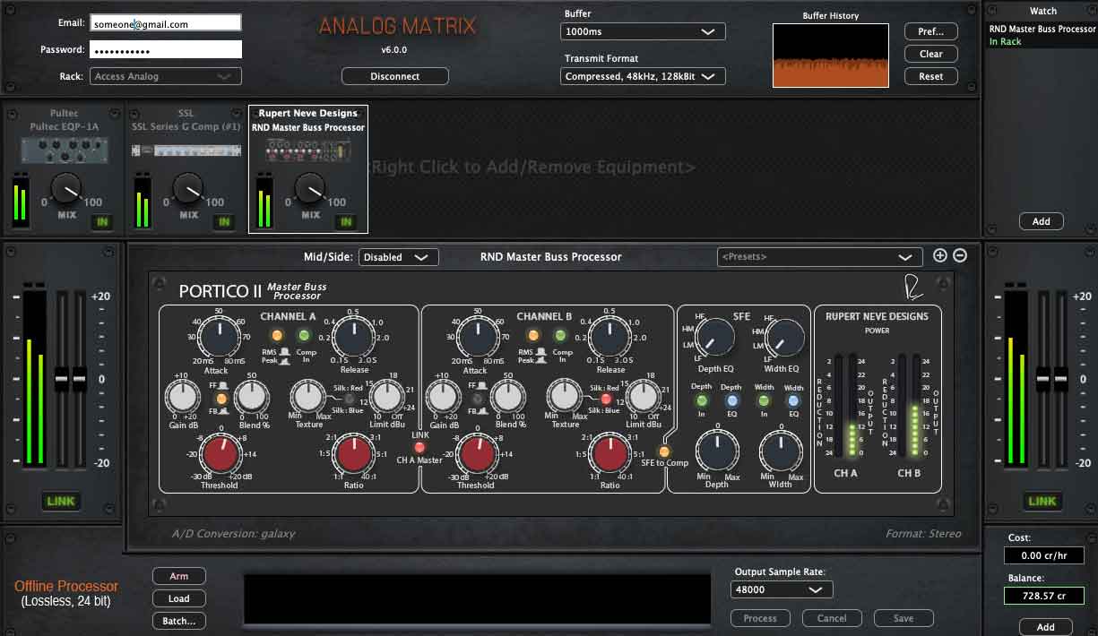This screenshot has height=636, width=1098.
Task: Click the Disconnect button
Action: pyautogui.click(x=394, y=76)
